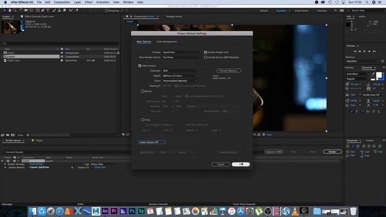The image size is (386, 217).
Task: Open Color Premultiplied (Matted) dropdown
Action: (x=180, y=81)
